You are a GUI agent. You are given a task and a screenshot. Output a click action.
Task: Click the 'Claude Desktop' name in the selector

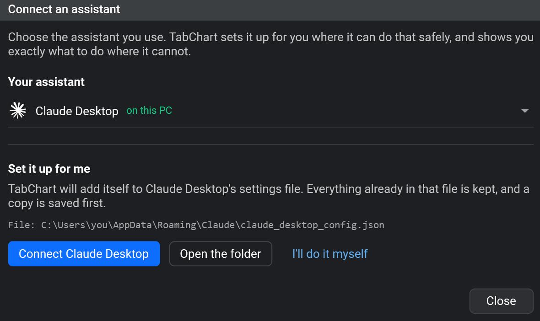click(77, 111)
